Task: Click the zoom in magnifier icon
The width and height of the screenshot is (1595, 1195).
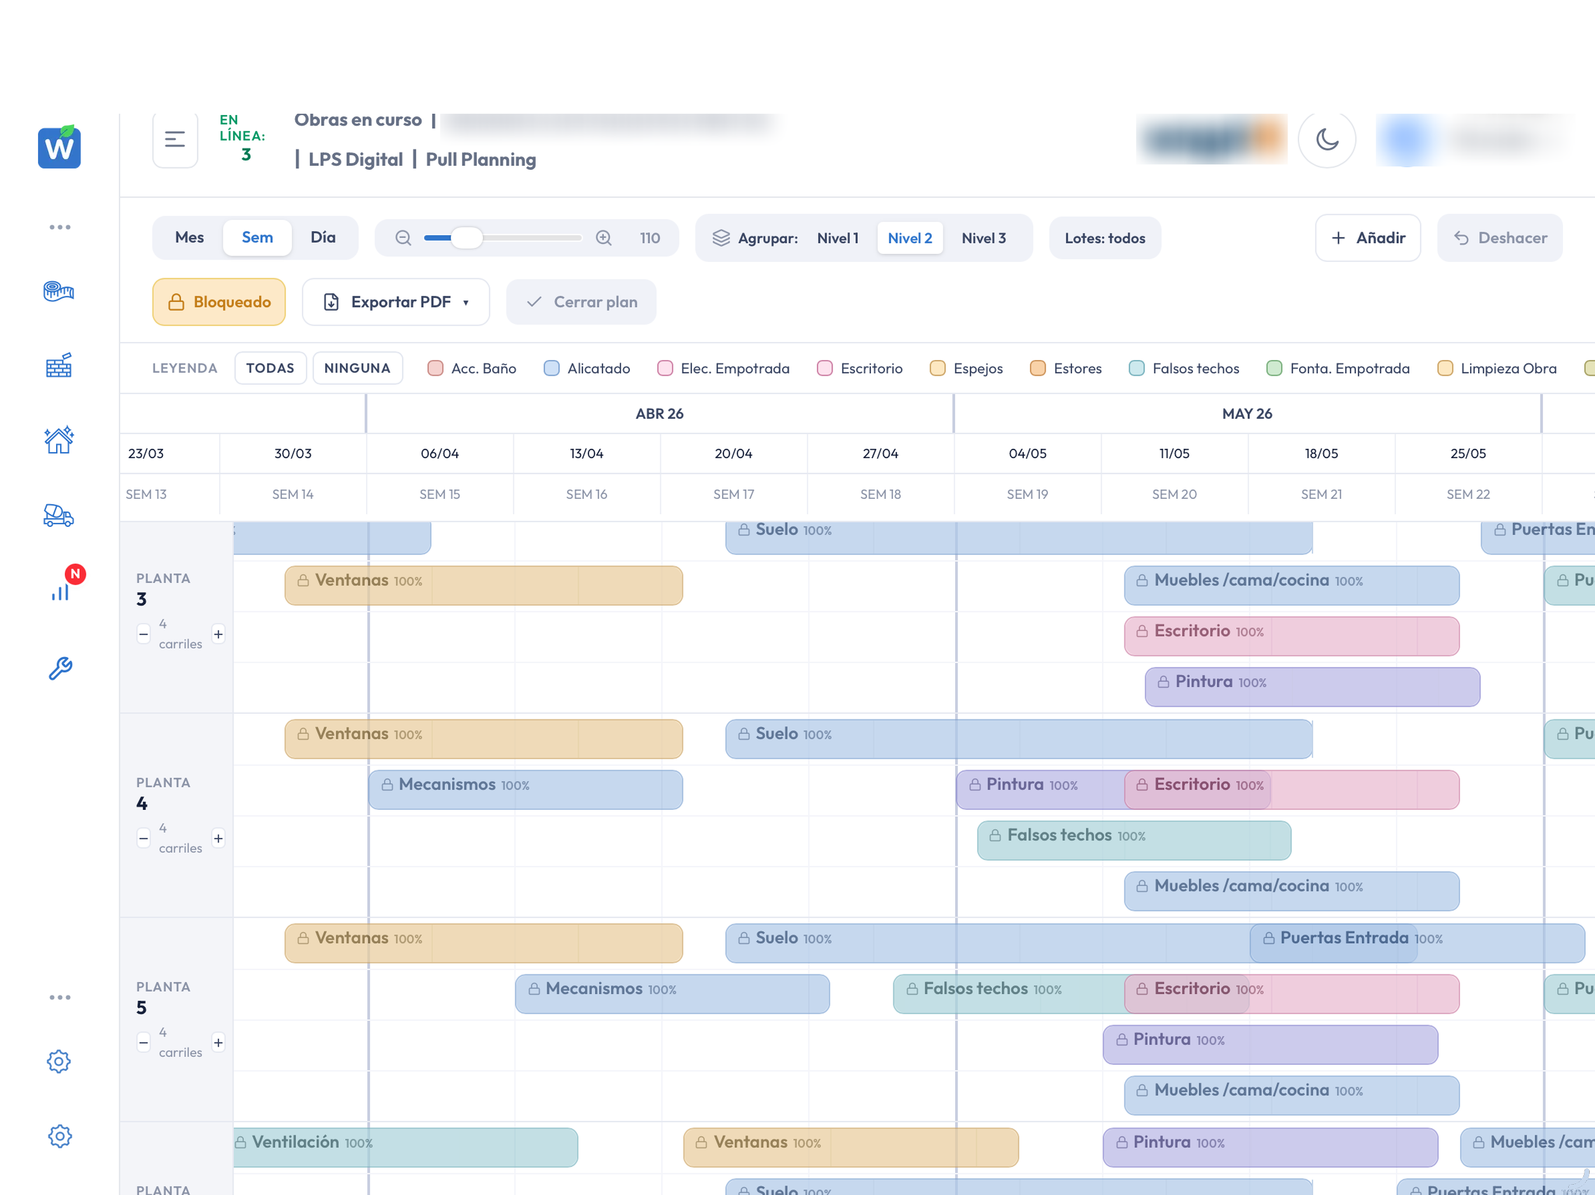Action: click(x=604, y=238)
